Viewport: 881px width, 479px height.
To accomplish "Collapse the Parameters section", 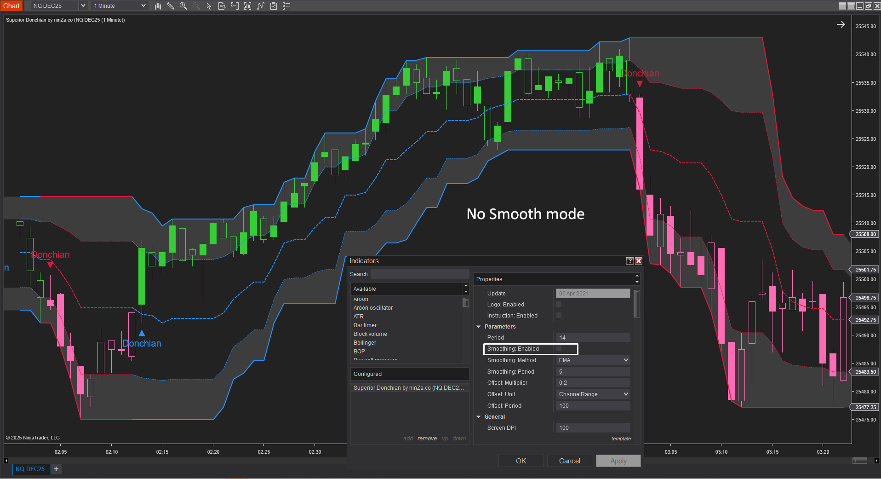I will (479, 327).
